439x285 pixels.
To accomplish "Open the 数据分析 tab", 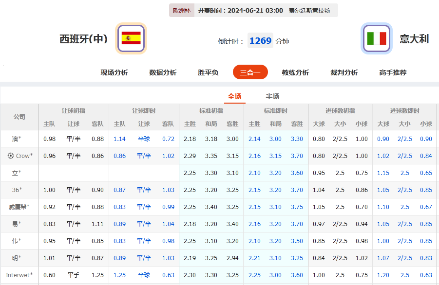I will [x=161, y=72].
